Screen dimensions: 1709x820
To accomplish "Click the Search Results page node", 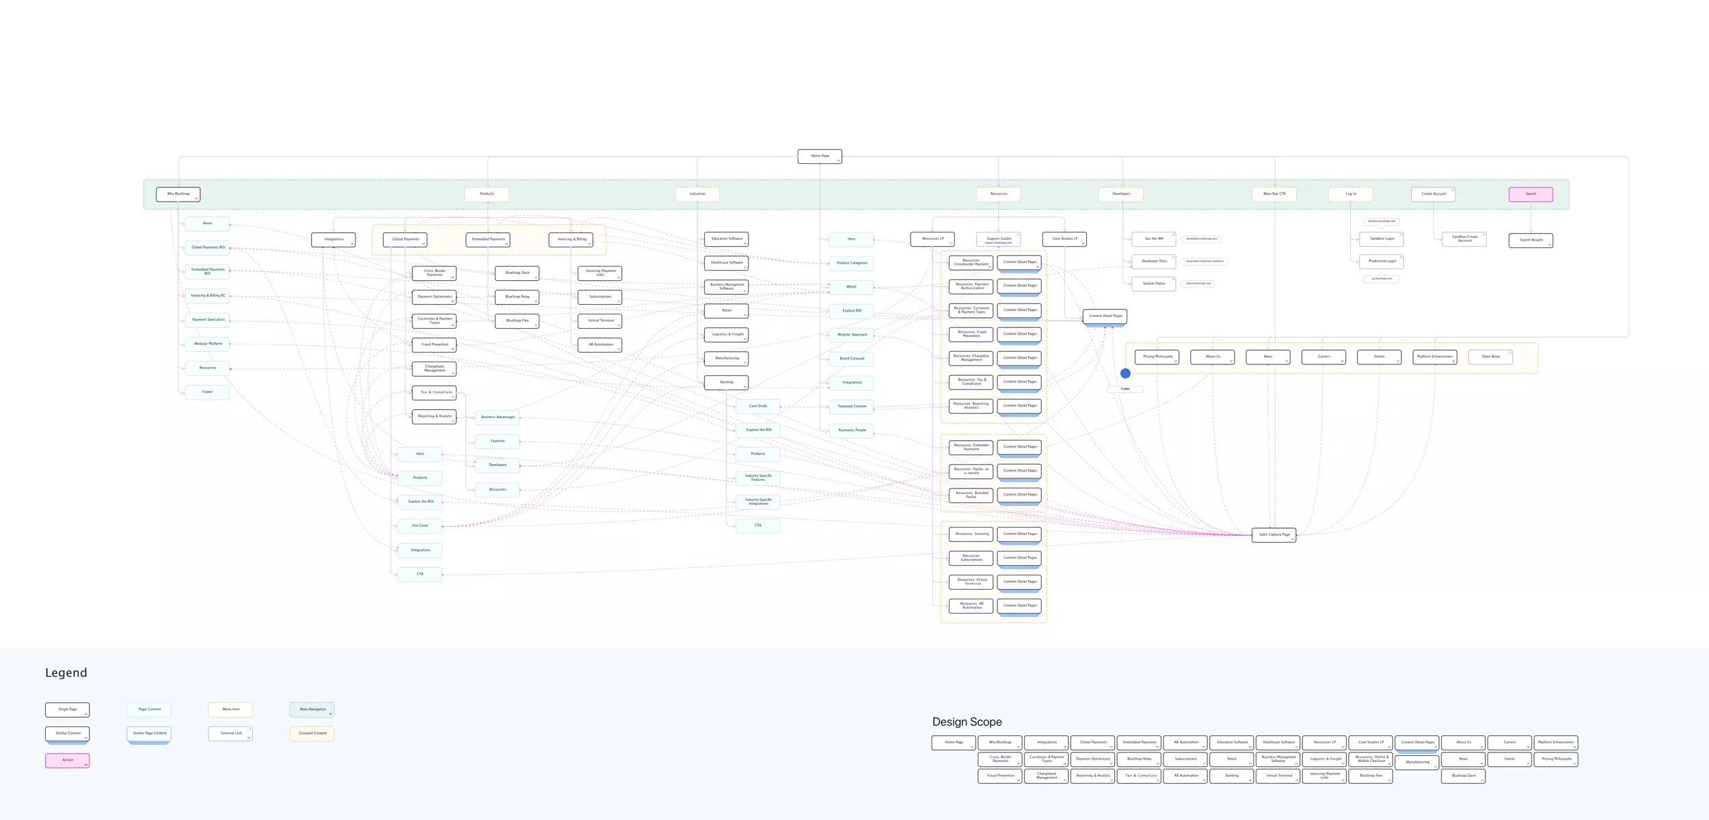I will [x=1531, y=241].
